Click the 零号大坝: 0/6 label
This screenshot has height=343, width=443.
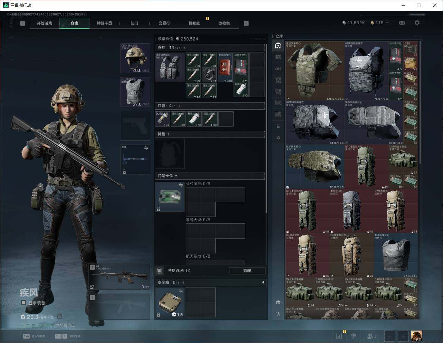pyautogui.click(x=198, y=220)
